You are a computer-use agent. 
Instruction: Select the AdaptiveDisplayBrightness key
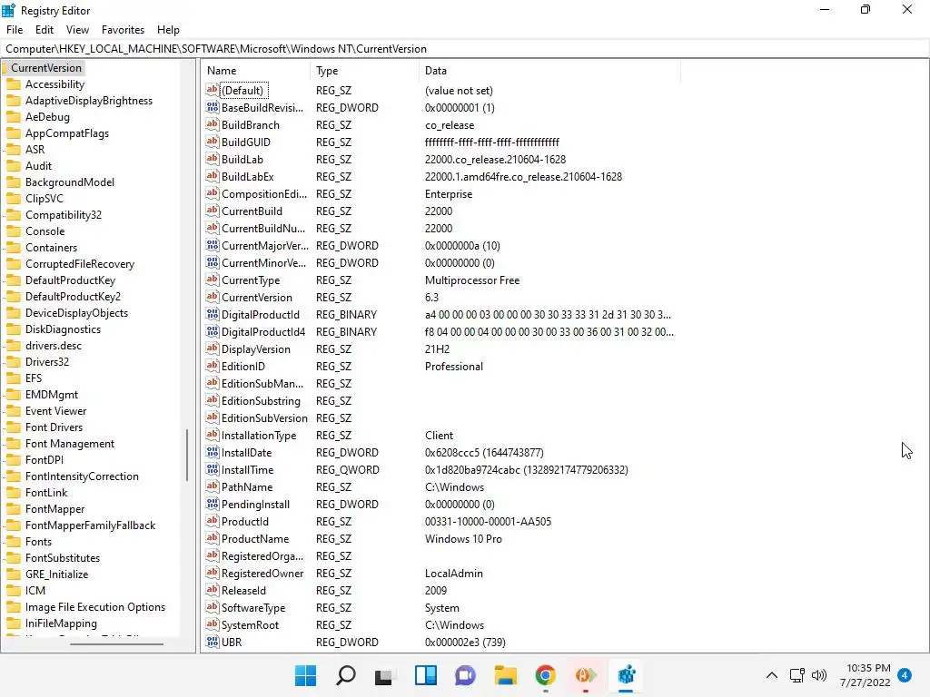click(89, 101)
